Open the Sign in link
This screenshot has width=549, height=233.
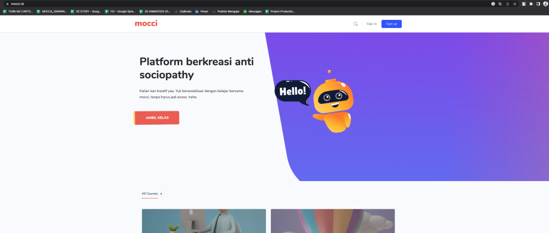click(372, 24)
